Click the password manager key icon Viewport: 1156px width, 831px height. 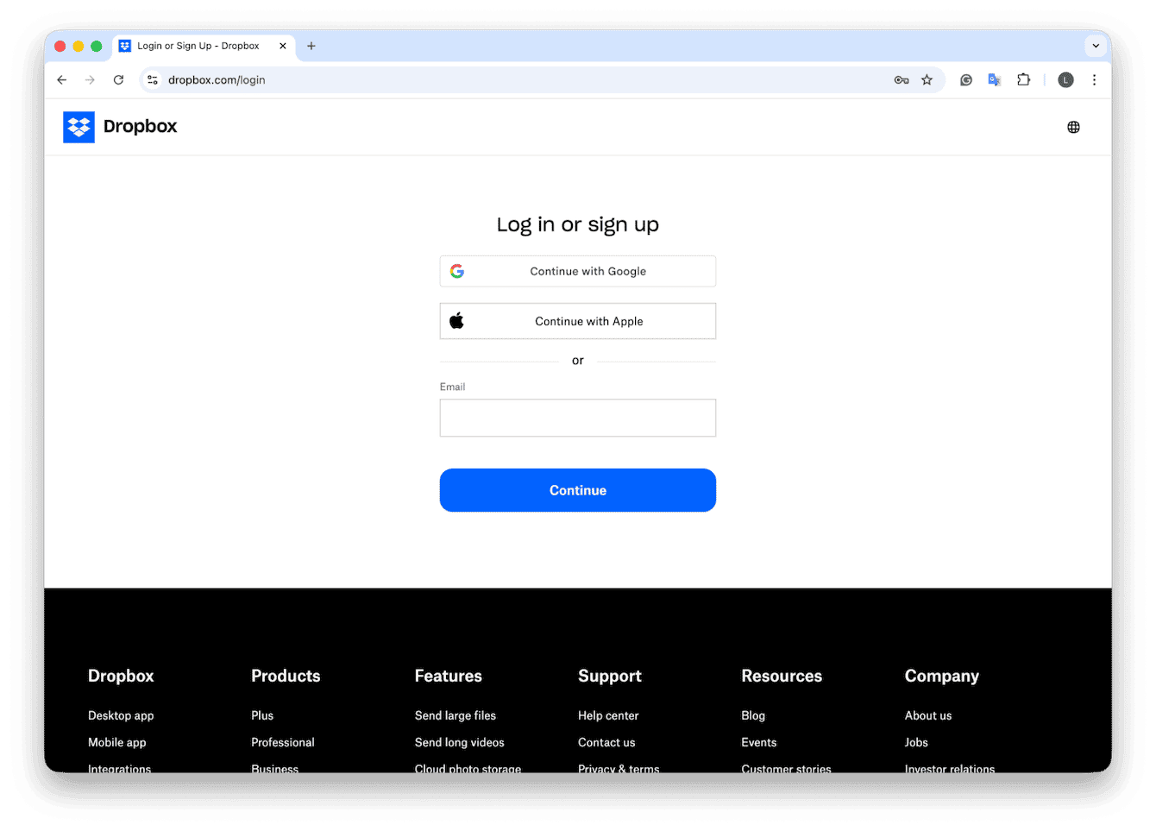click(902, 79)
